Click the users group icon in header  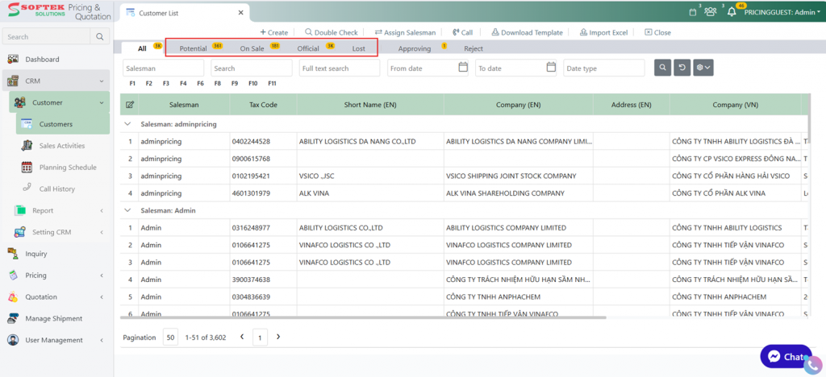pyautogui.click(x=710, y=12)
